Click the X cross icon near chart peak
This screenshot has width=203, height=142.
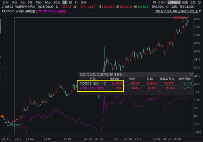187,20
